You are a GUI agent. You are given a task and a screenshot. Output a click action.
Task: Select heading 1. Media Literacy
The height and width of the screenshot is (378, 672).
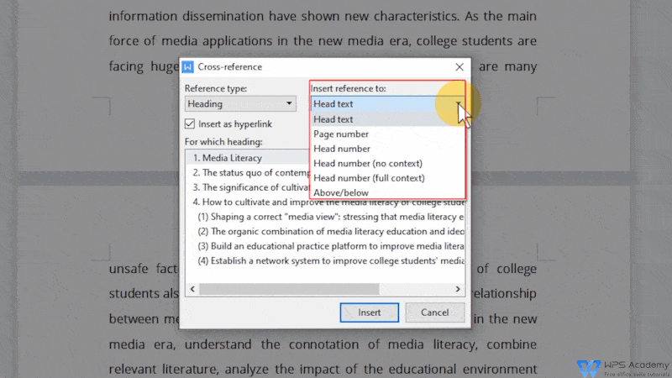(x=228, y=158)
